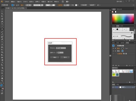Open the 视图(V) menu

tap(44, 2)
